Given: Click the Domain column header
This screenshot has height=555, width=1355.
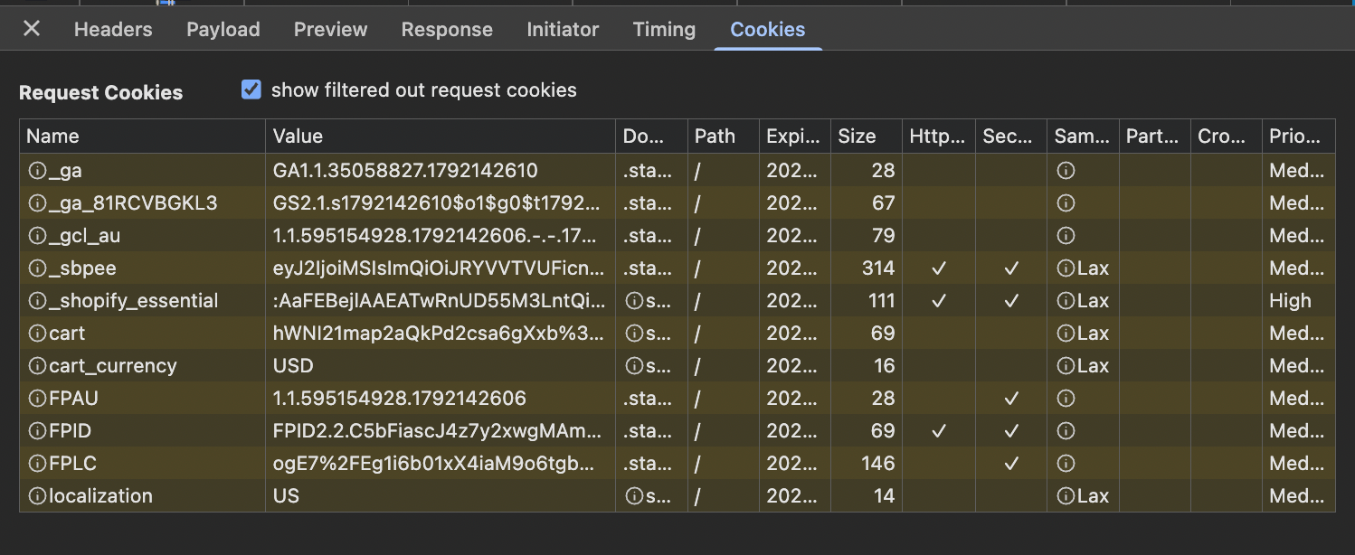Looking at the screenshot, I should [652, 136].
